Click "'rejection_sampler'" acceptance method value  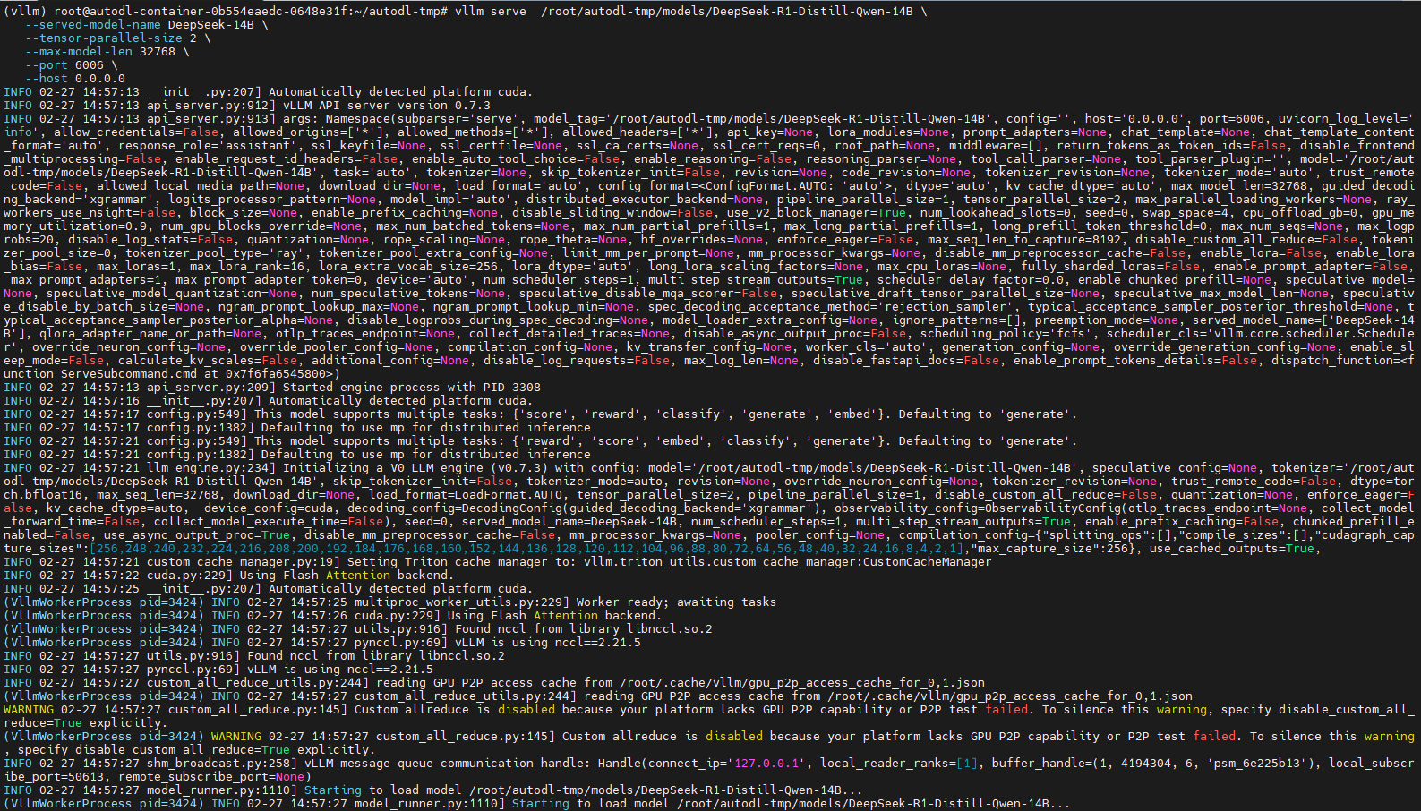pyautogui.click(x=945, y=307)
